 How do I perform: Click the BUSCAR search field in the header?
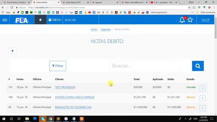point(81,20)
